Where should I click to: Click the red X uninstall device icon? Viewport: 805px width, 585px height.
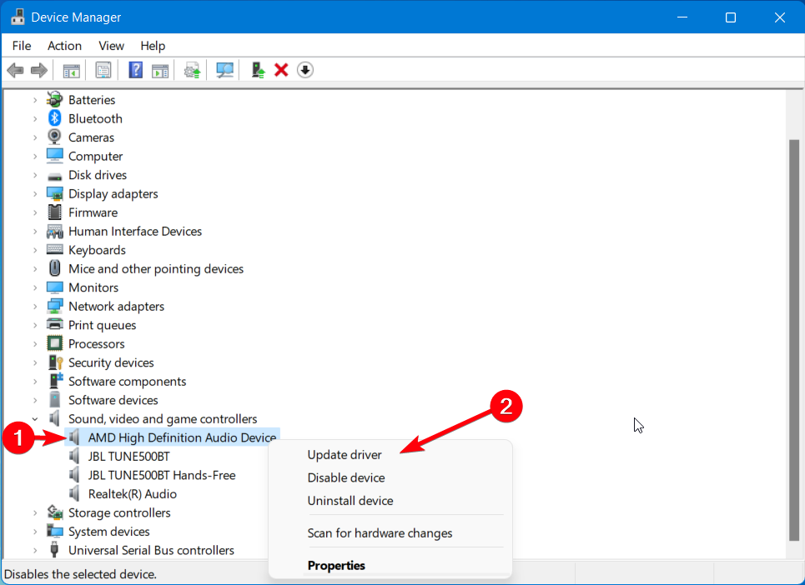[x=281, y=70]
